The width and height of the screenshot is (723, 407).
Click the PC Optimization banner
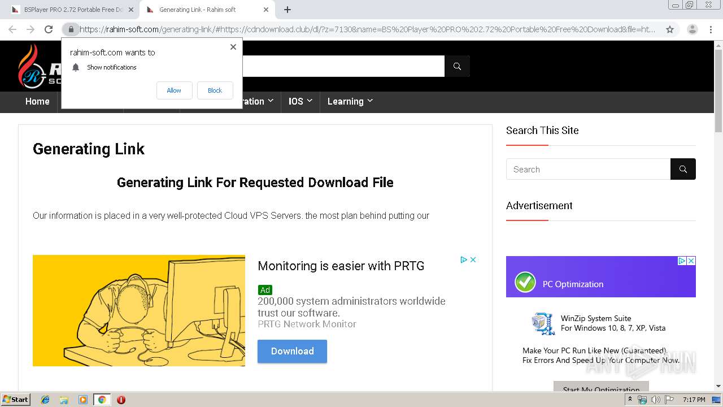(x=600, y=277)
